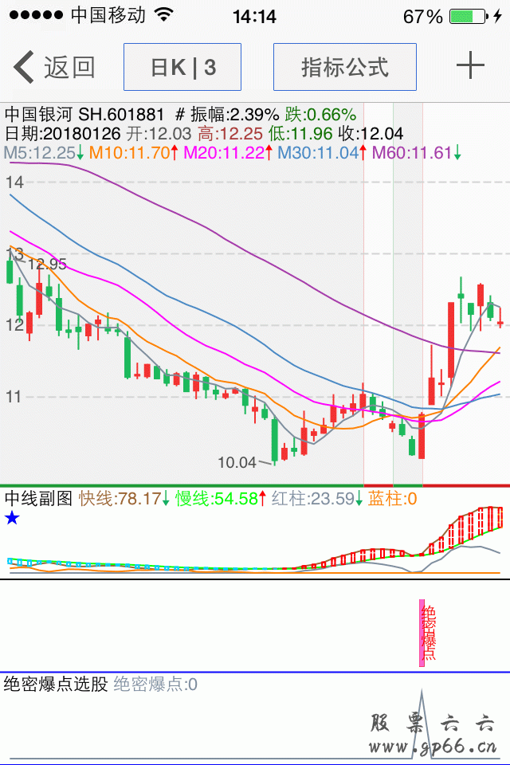The image size is (510, 765).
Task: Tap the plus icon at top right
Action: click(x=470, y=66)
